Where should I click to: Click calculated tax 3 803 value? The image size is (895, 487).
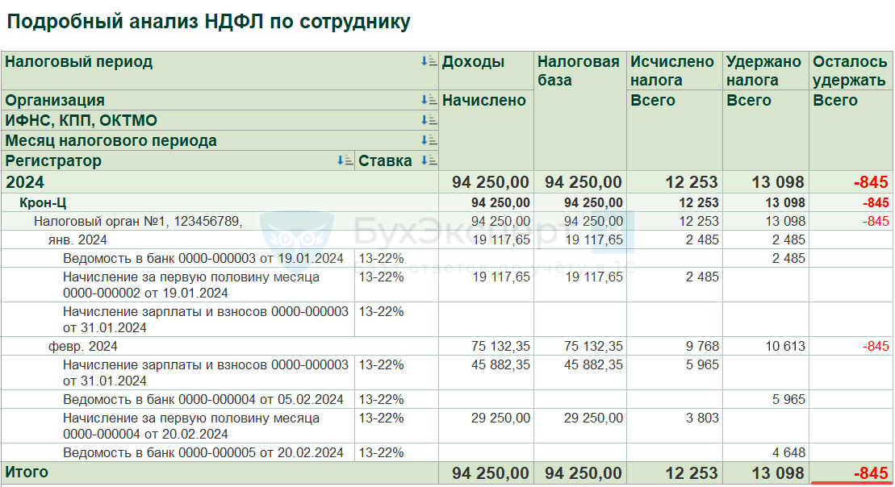coord(702,418)
